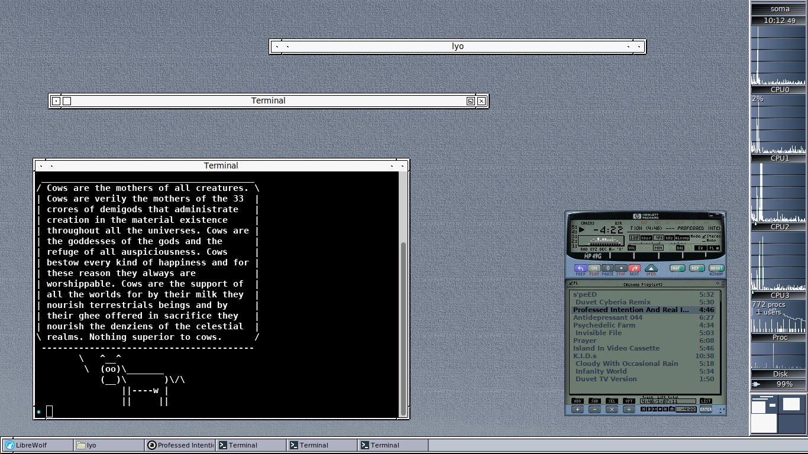Click the divide ÷ button in playlist

click(629, 409)
